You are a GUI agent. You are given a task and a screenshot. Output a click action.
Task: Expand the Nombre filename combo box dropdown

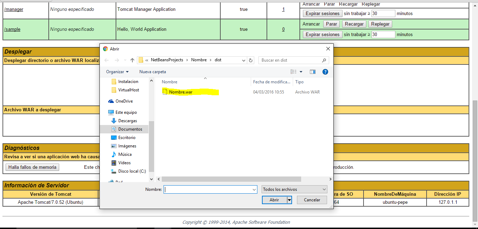[254, 189]
